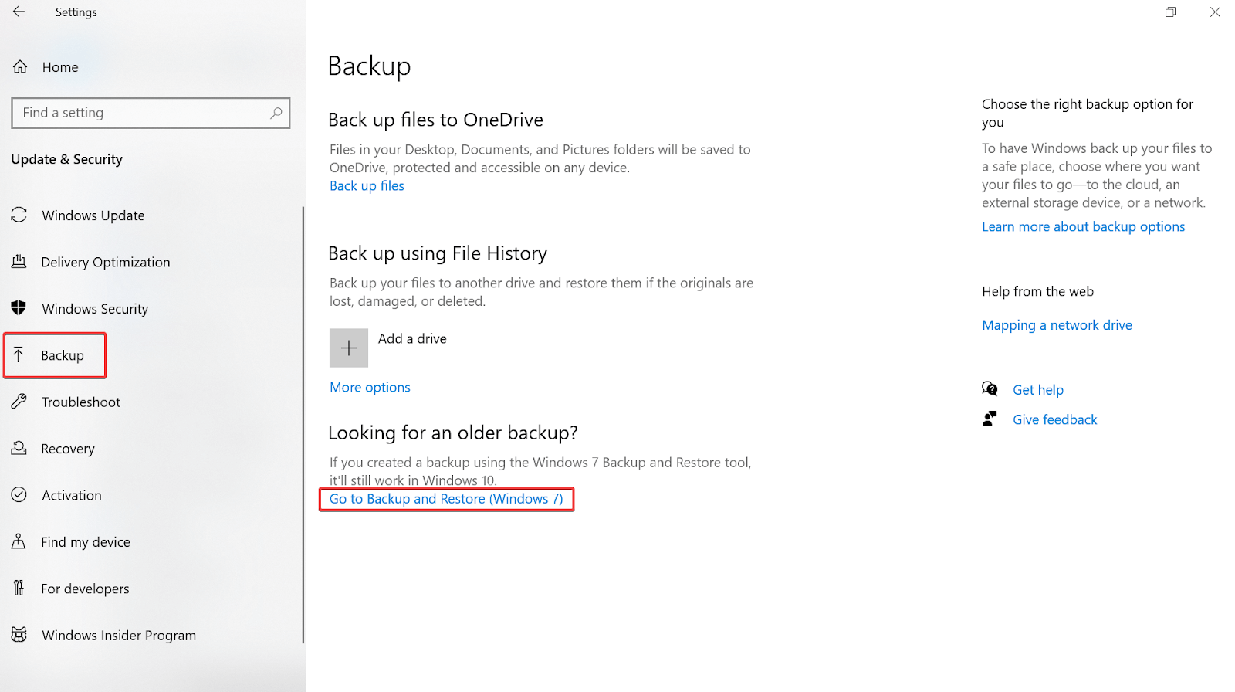
Task: Click the Get help chat icon
Action: (990, 388)
